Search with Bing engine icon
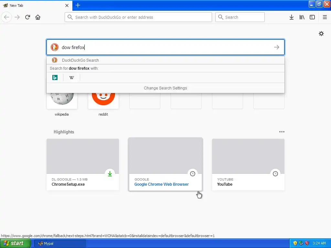331x248 pixels. [x=55, y=77]
